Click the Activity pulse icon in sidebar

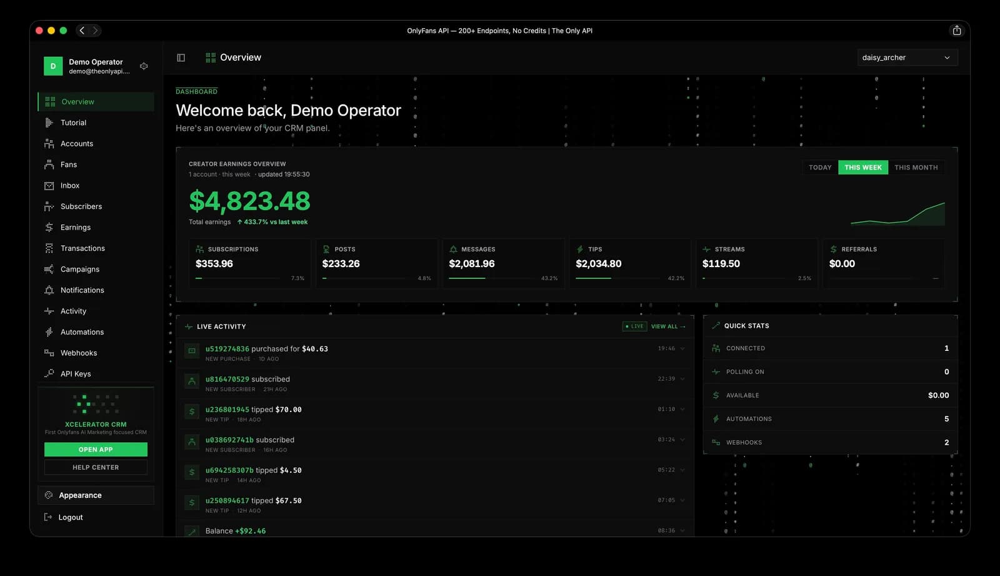point(49,311)
